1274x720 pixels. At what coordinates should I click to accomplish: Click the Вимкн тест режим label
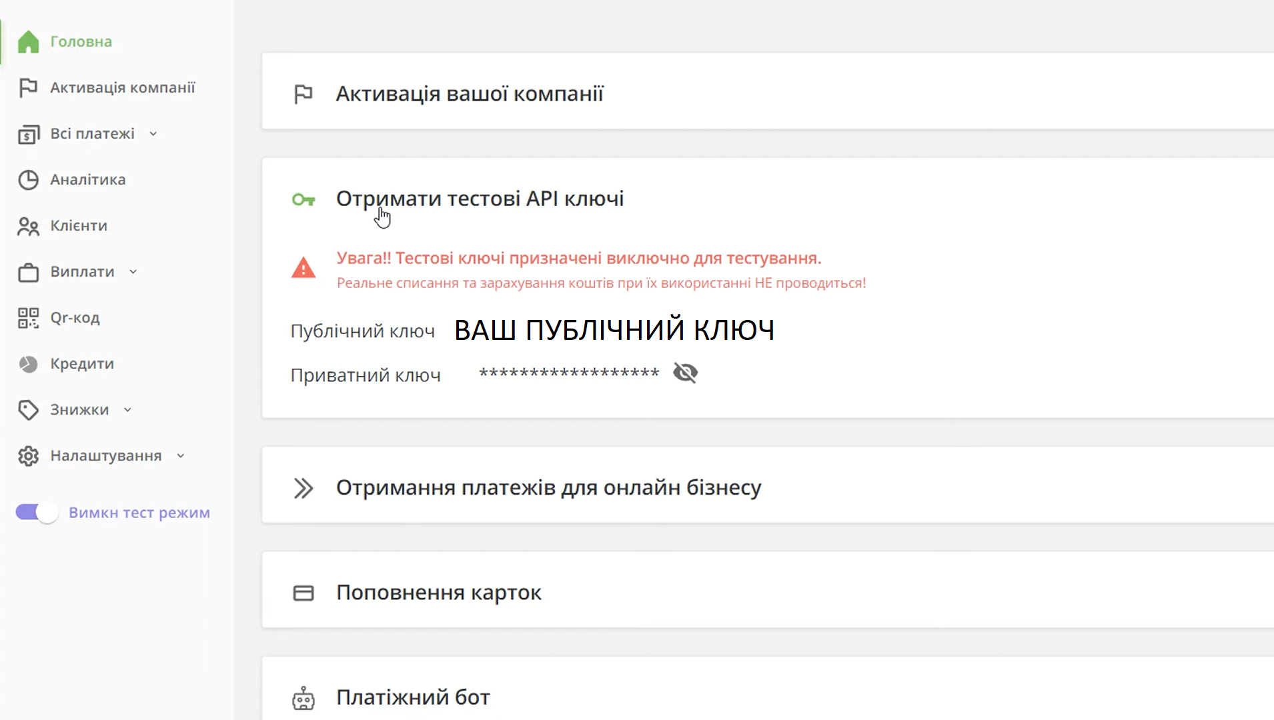pyautogui.click(x=139, y=513)
